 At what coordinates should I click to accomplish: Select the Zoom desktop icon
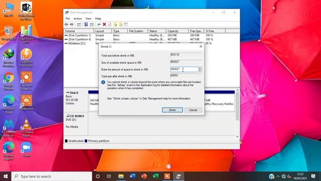(x=26, y=150)
